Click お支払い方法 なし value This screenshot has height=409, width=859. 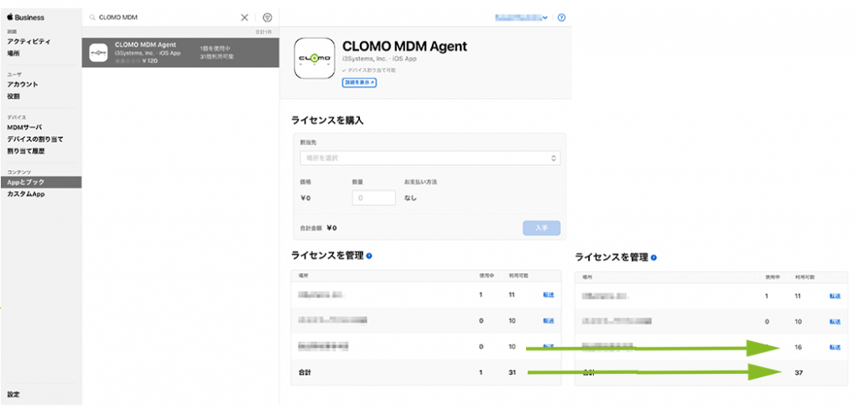(411, 198)
